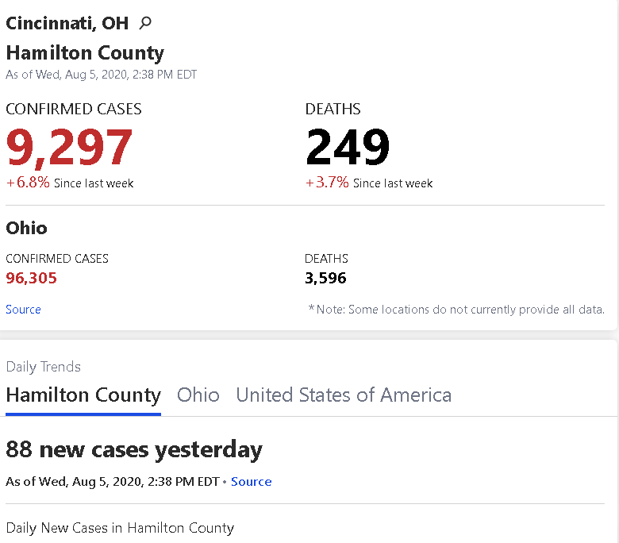Select the Hamilton County main heading
The height and width of the screenshot is (543, 619).
(x=85, y=53)
